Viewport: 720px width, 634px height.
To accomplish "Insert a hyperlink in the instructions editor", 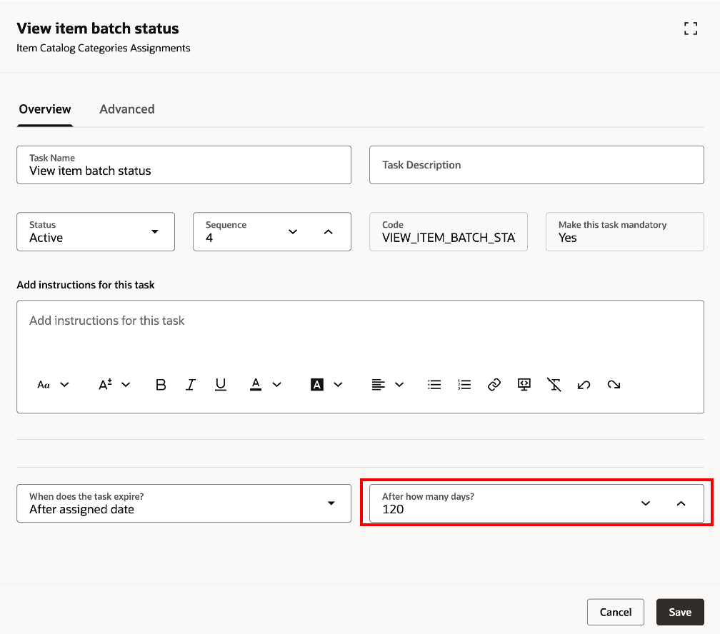I will pos(494,384).
